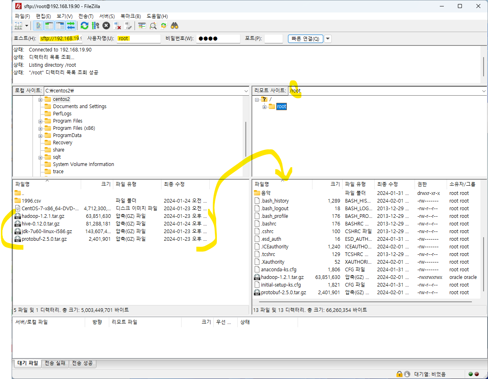The height and width of the screenshot is (379, 488).
Task: Open the directory listing filters dialog
Action: [x=142, y=26]
